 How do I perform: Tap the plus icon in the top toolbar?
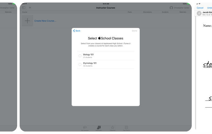pyautogui.click(x=30, y=8)
